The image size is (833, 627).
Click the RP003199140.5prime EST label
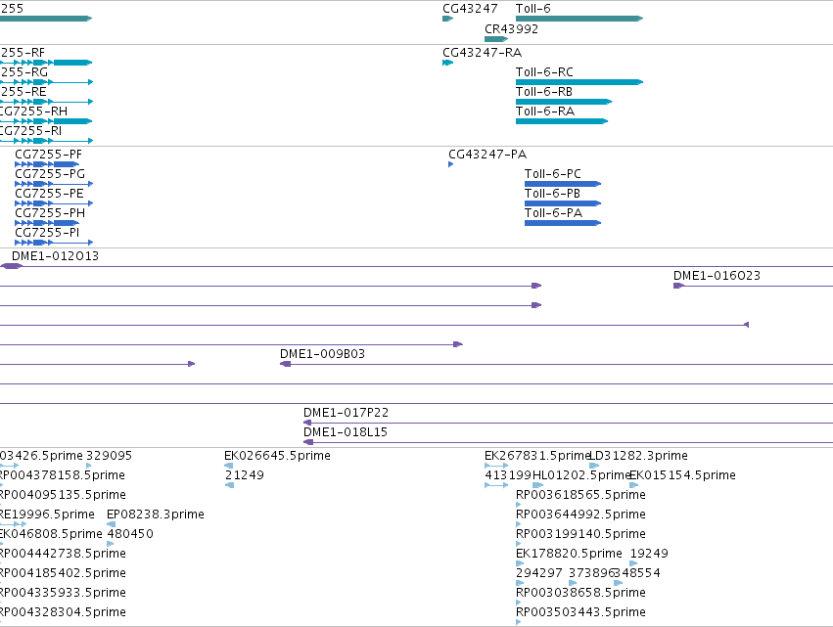tap(580, 535)
